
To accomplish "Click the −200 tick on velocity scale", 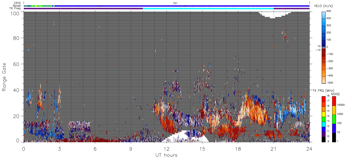I will point(329,61).
